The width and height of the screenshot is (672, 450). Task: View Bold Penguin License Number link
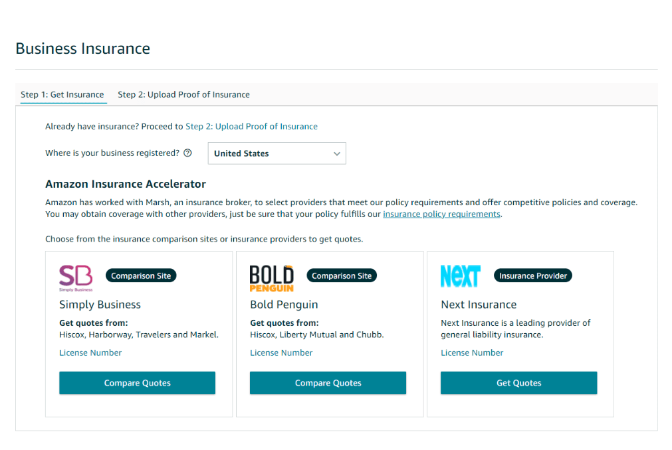click(281, 353)
